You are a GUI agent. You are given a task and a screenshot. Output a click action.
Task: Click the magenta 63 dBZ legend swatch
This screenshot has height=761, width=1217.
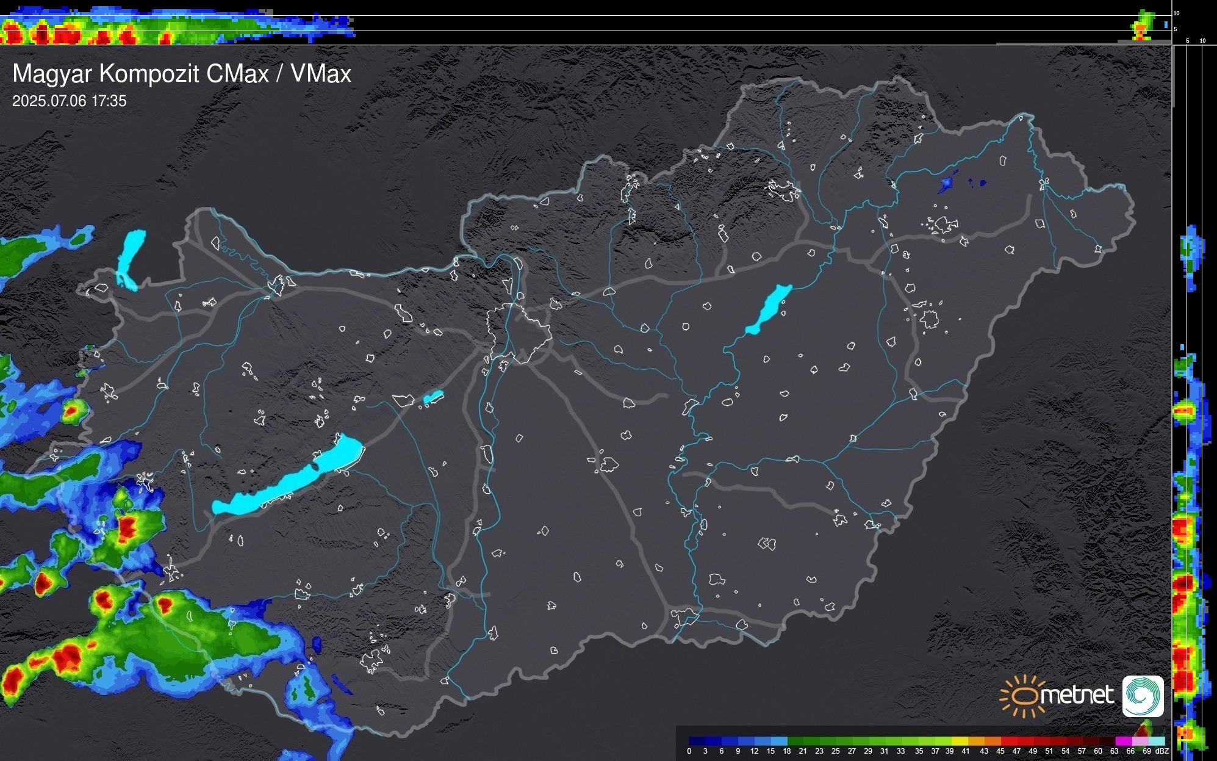click(1122, 741)
